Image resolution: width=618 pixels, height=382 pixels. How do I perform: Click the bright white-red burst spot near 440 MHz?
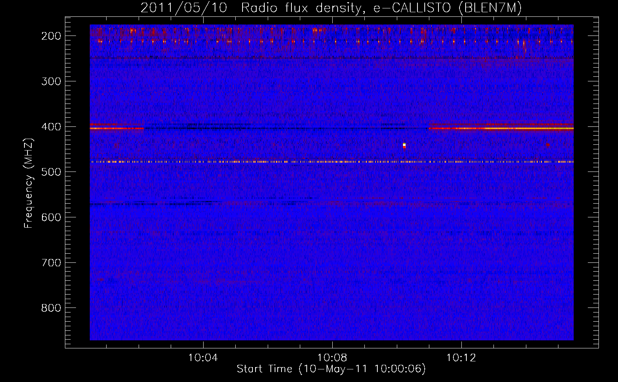click(x=404, y=146)
